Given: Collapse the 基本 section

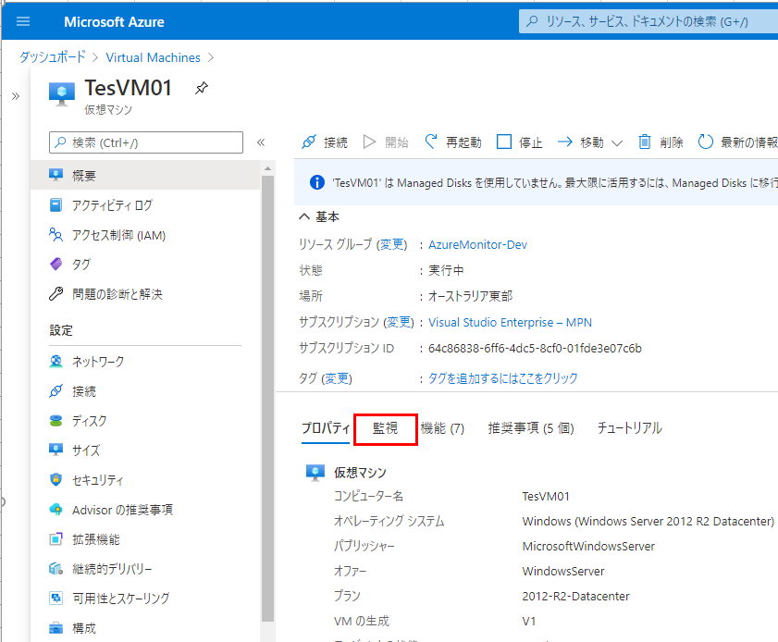Looking at the screenshot, I should point(319,216).
